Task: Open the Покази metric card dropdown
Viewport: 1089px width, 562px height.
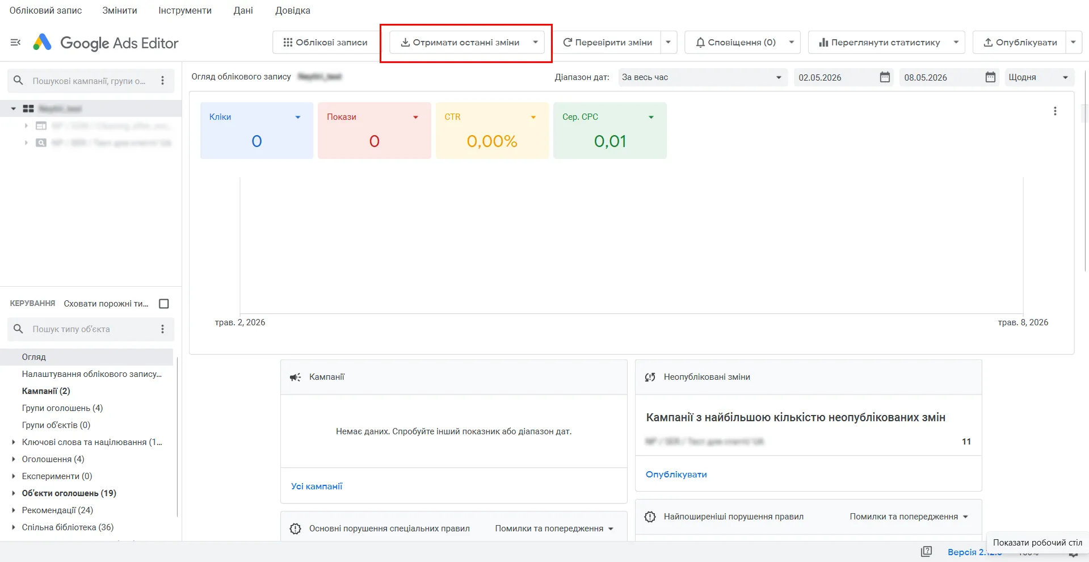Action: click(415, 117)
